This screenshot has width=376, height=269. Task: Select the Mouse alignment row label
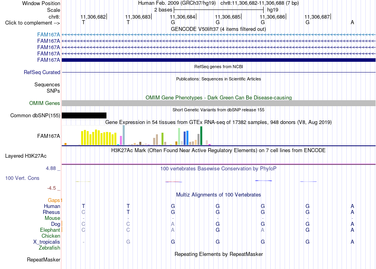pos(52,218)
